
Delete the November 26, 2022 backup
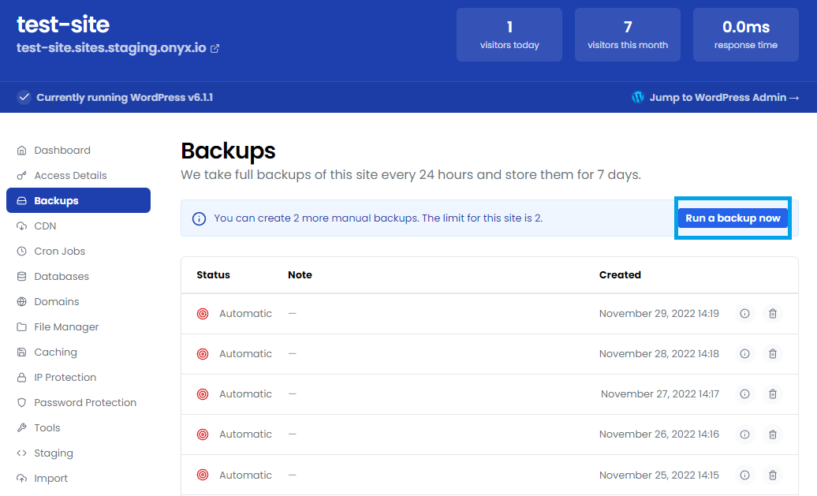pyautogui.click(x=773, y=434)
